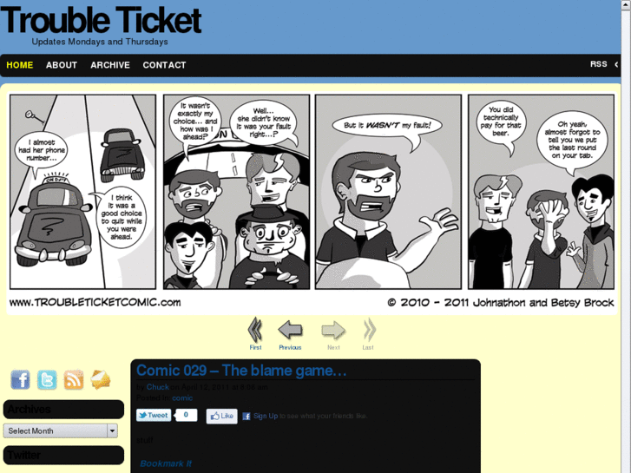Open the ARCHIVE menu item
Image resolution: width=631 pixels, height=473 pixels.
click(110, 65)
